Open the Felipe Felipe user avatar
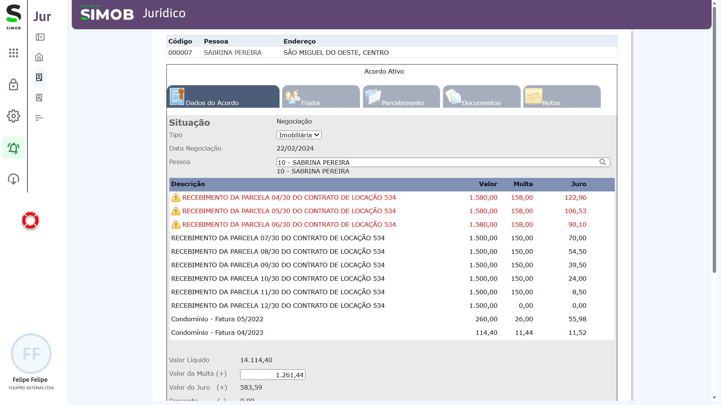The width and height of the screenshot is (721, 405). 31,354
